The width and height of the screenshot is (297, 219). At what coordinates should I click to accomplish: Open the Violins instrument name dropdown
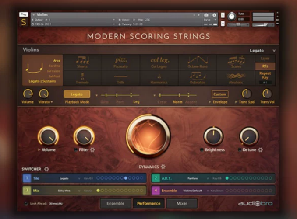34,15
